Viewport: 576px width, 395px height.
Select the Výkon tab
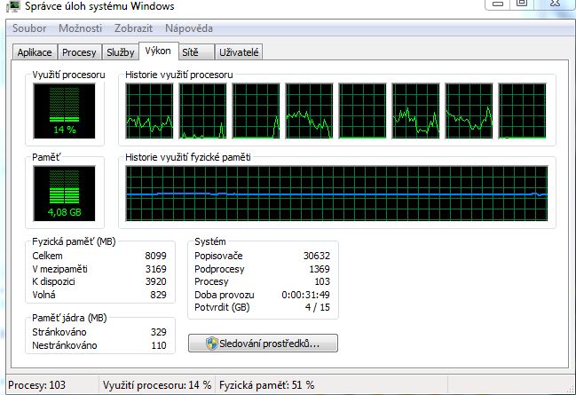pyautogui.click(x=158, y=51)
